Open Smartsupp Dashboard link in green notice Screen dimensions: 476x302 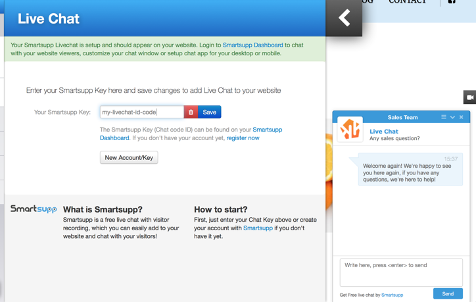[252, 45]
